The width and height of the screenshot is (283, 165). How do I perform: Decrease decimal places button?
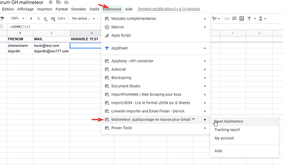pyautogui.click(x=45, y=19)
